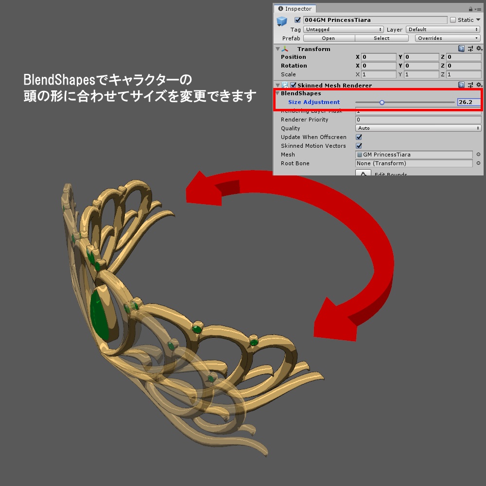Open the Transform component gear settings
This screenshot has width=486, height=486.
pos(479,49)
